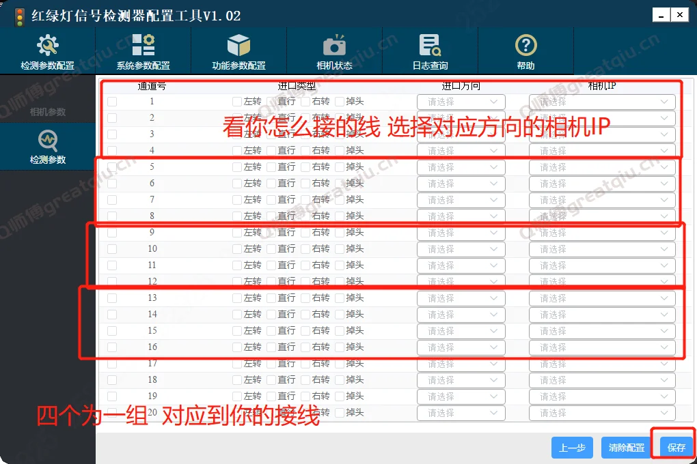Open the 检测参数配置 toolbar icon

tap(47, 49)
